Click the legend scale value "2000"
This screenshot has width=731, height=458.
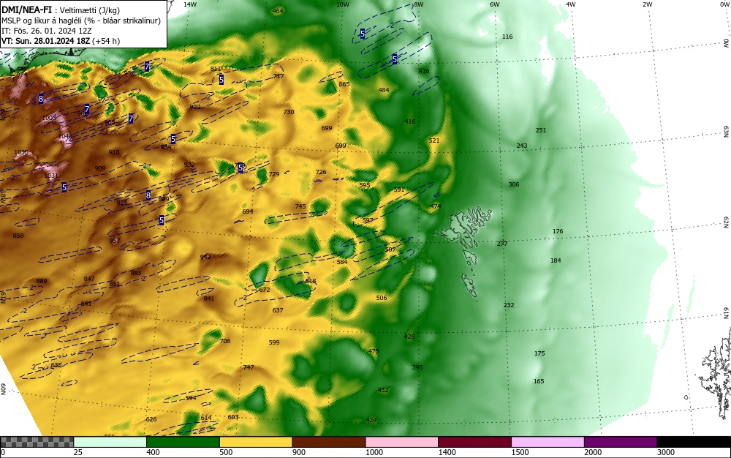pos(593,452)
